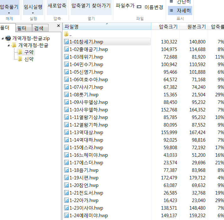Viewport: 224px width, 220px height.
Task: Click the 압축풀기 extract button
Action: tap(9, 7)
